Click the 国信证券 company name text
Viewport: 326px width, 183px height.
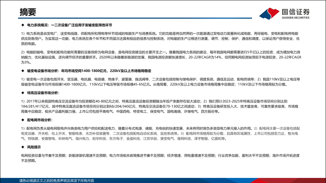296,11
